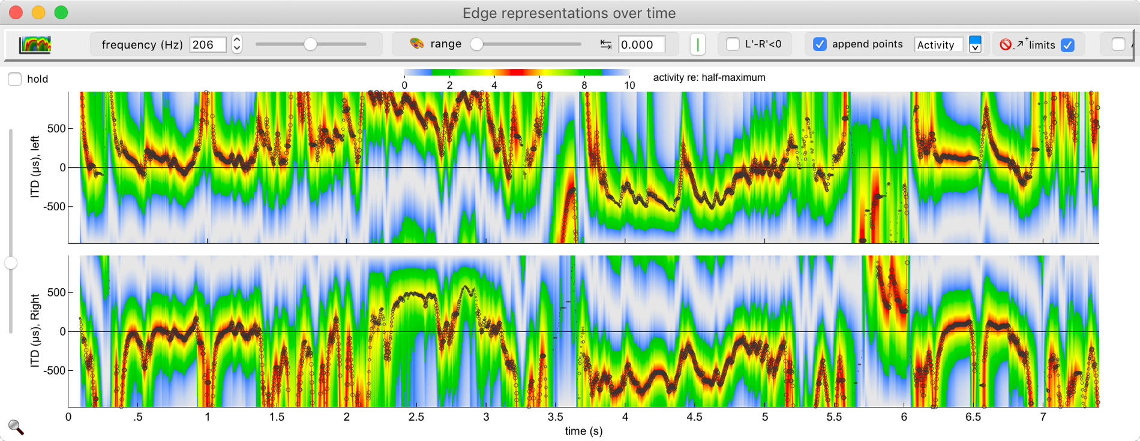Image resolution: width=1140 pixels, height=441 pixels.
Task: Uncheck the append points checkbox
Action: coord(820,44)
